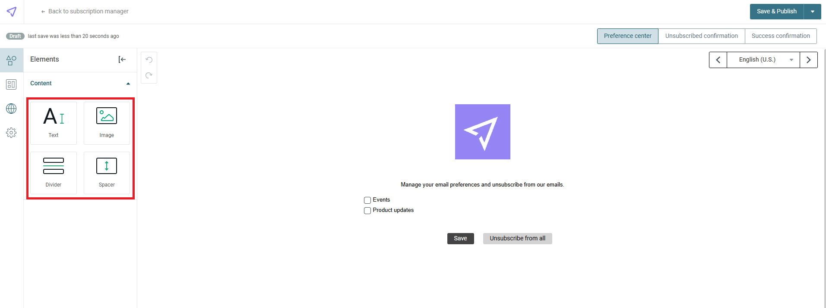
Task: Select the Image element
Action: point(107,123)
